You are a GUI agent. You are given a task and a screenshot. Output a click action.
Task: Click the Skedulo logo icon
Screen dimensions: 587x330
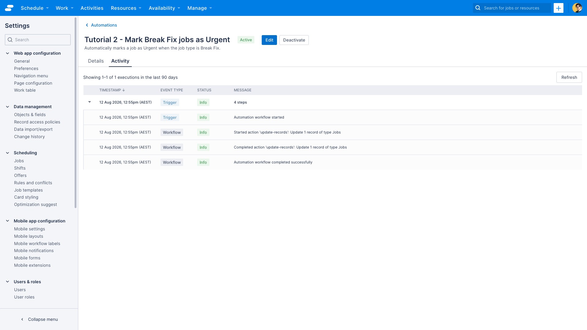coord(9,8)
